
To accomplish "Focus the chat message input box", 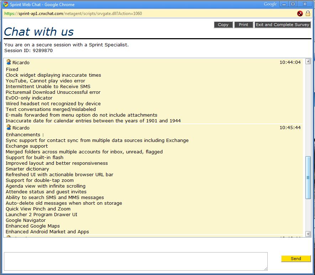I will [x=135, y=261].
